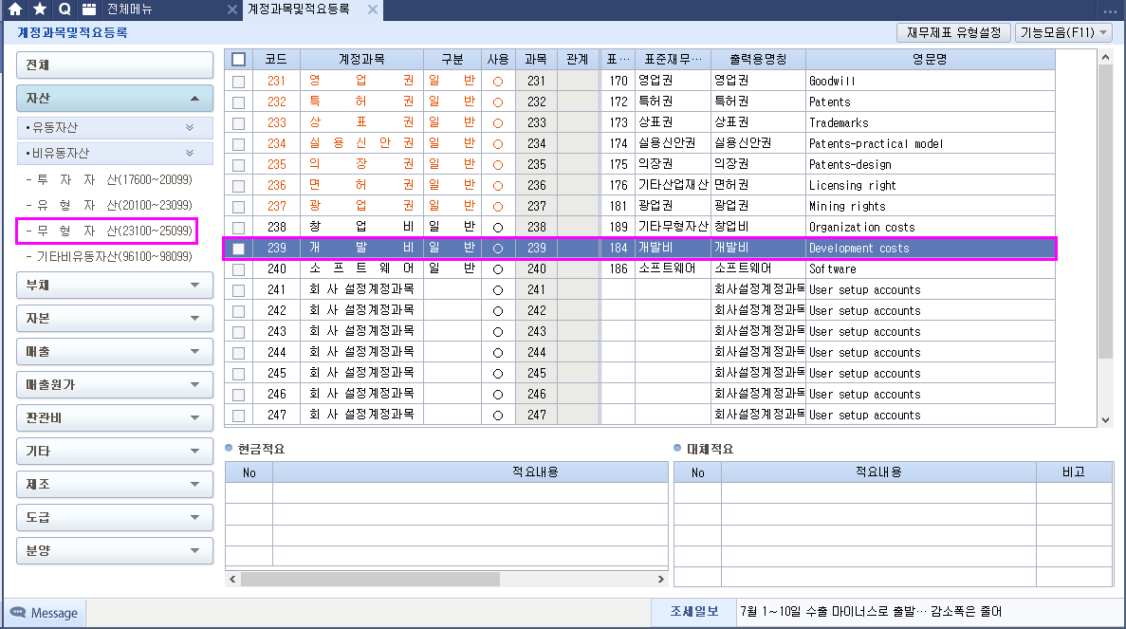Expand the 분양 category
This screenshot has height=629, width=1126.
115,551
